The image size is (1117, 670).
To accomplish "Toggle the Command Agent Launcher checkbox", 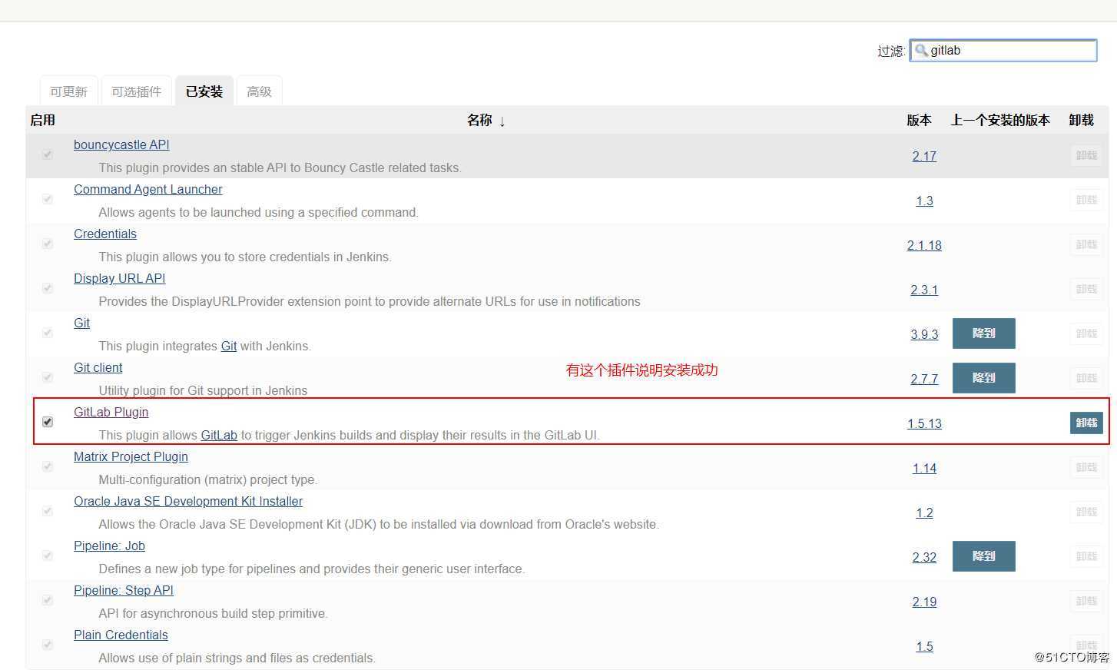I will click(48, 199).
